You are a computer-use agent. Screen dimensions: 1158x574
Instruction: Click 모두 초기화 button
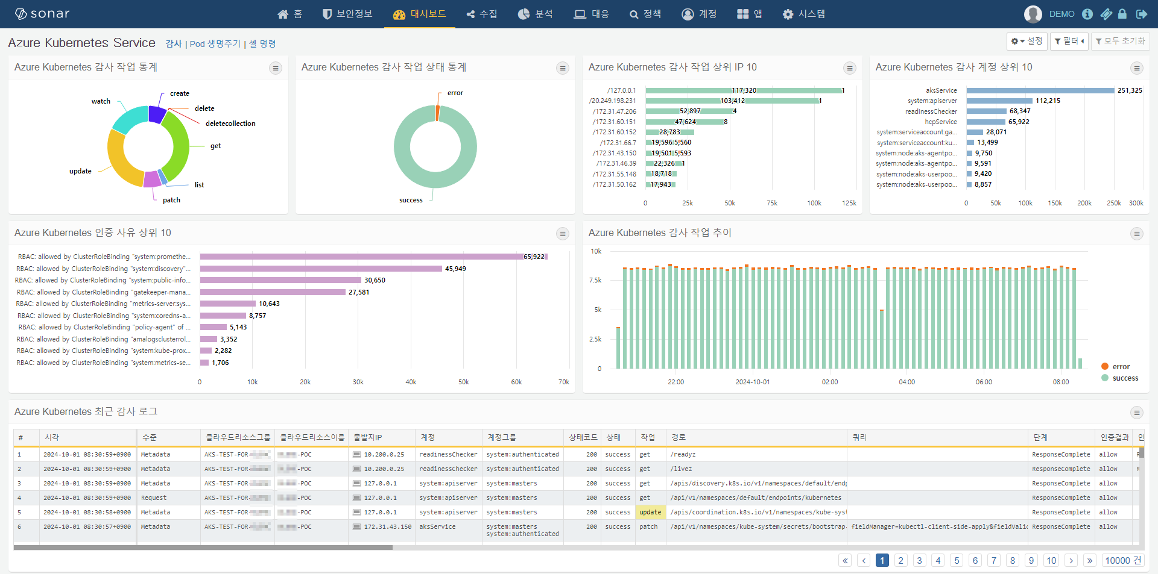(1120, 41)
